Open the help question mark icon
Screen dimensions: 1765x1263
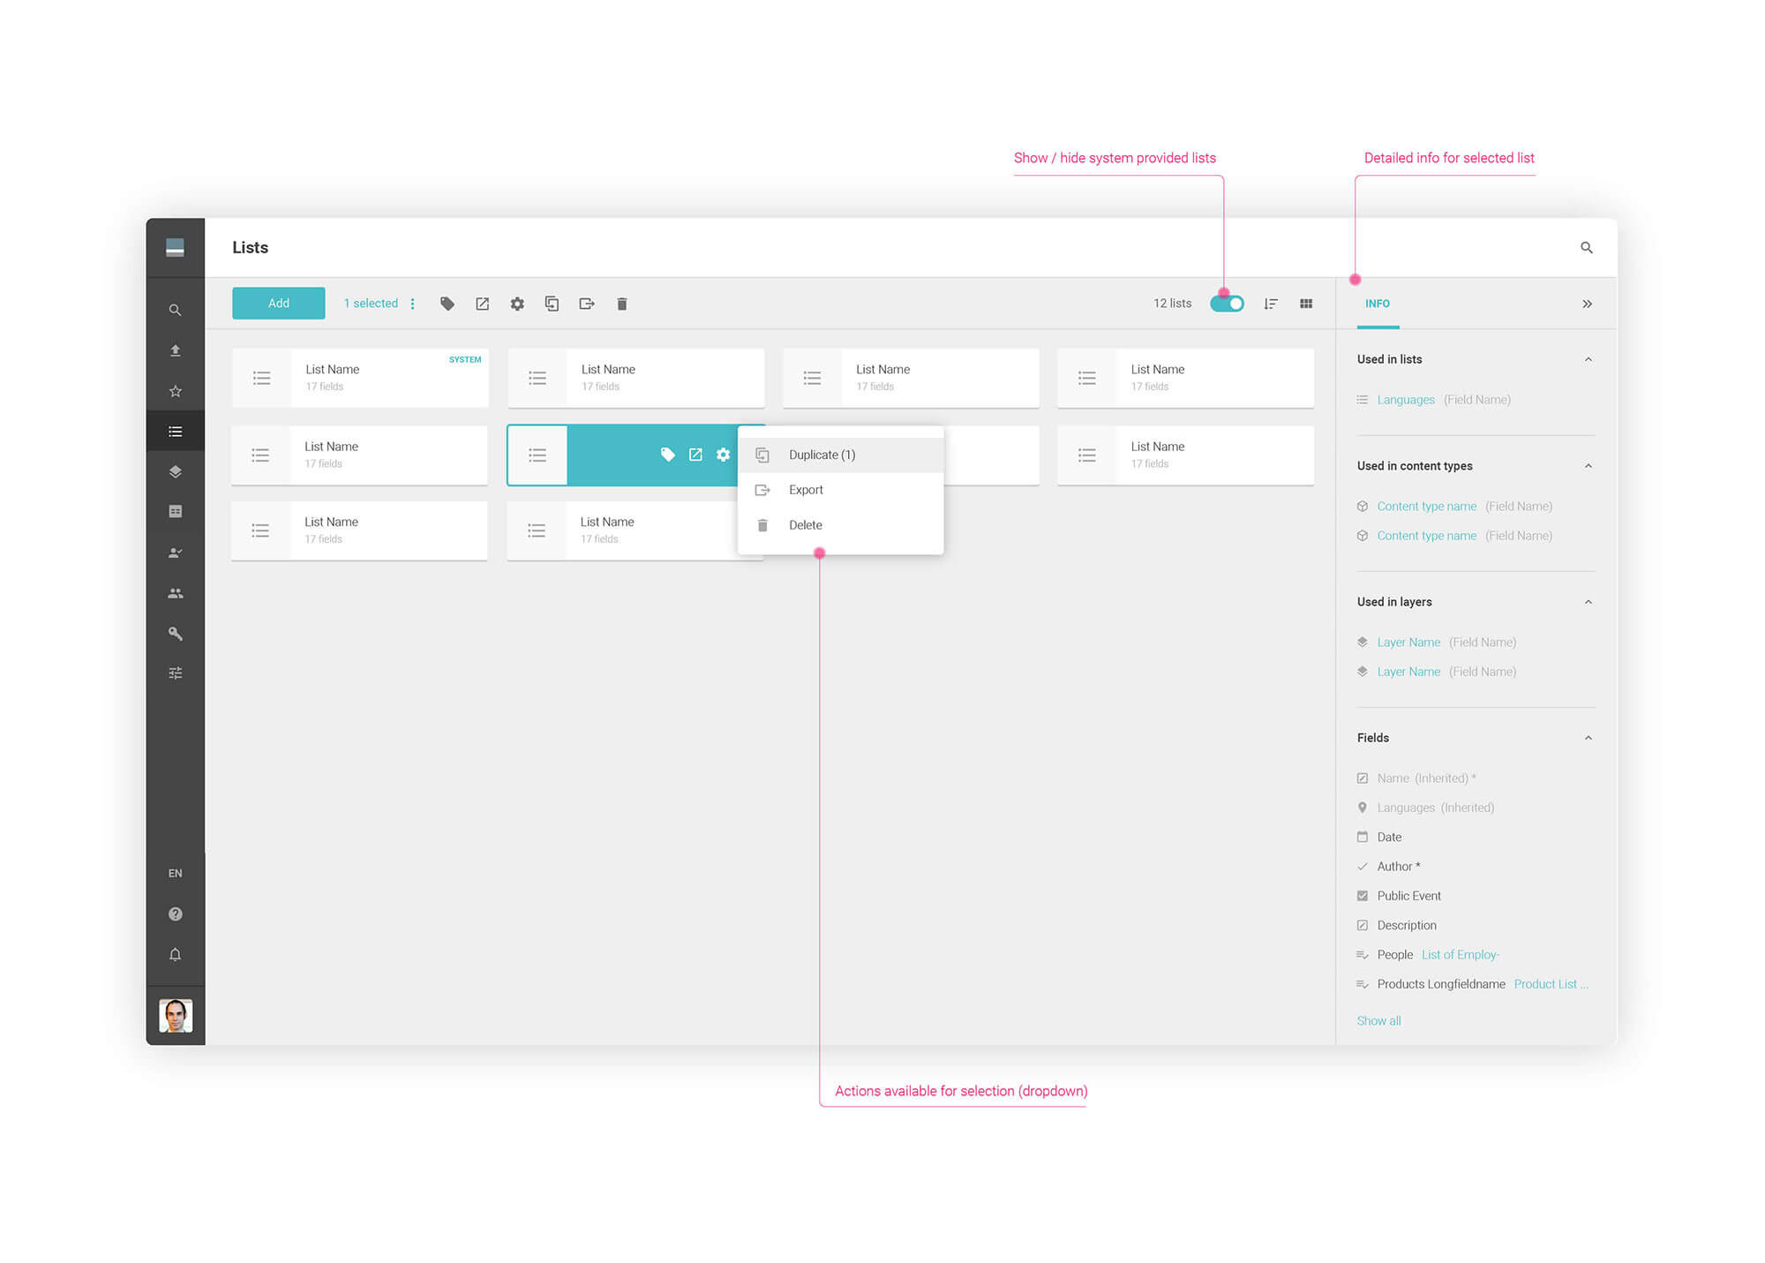[175, 914]
